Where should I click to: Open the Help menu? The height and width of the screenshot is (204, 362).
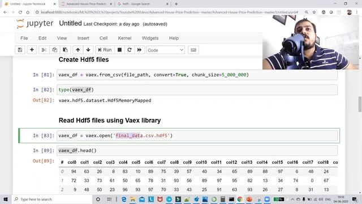coord(174,38)
